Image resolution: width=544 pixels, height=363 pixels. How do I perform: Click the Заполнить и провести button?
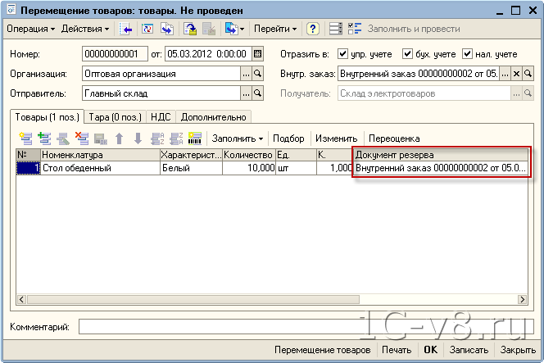(414, 29)
